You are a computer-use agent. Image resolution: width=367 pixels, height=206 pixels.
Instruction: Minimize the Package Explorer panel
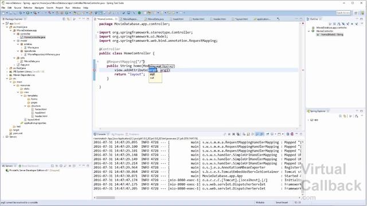pos(84,19)
